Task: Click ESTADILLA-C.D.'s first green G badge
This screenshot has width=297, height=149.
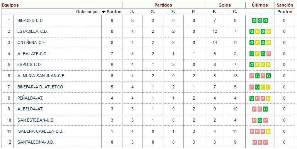Action: (x=252, y=32)
